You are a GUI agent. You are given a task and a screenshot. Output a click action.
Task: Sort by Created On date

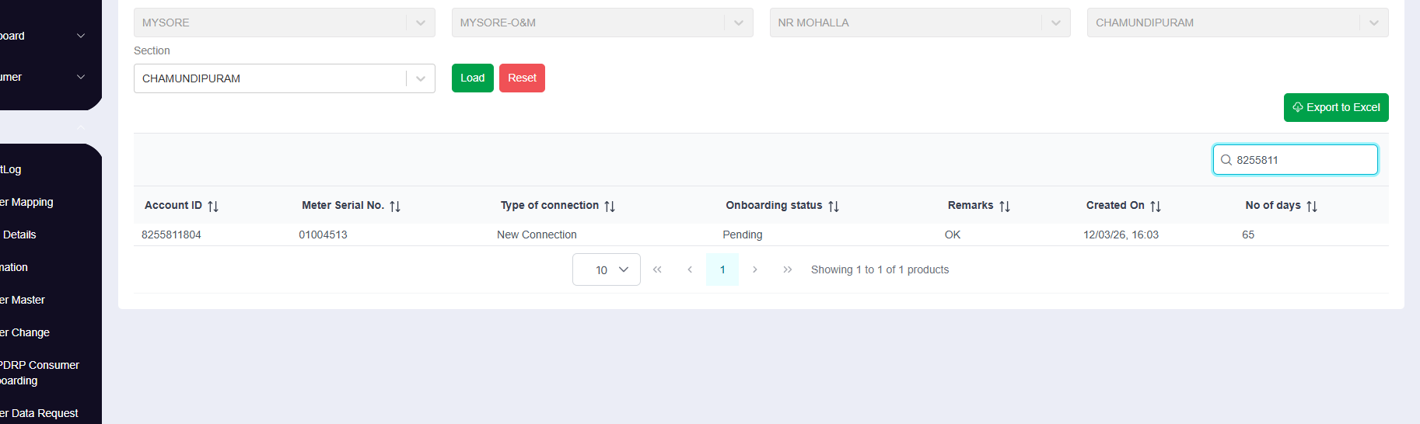coord(1156,206)
